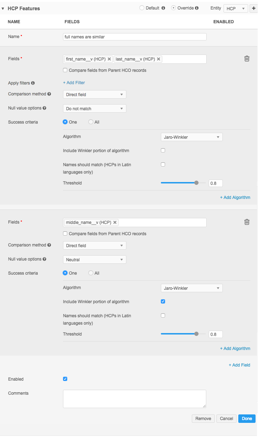
Task: Remove last_name__v (HCP) tag with its X
Action: pyautogui.click(x=159, y=59)
